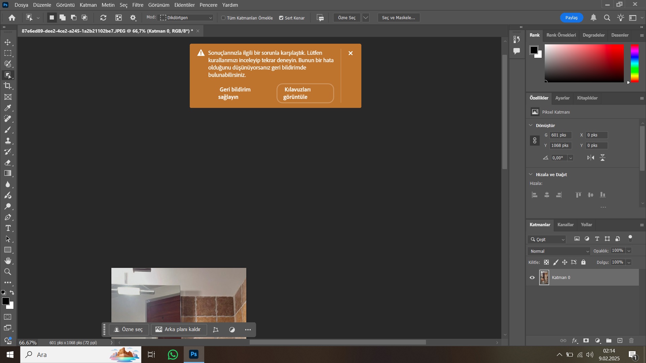Uncheck the Sert Kenar checkbox
This screenshot has height=363, width=646.
tap(281, 18)
